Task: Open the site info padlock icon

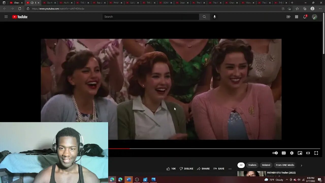Action: point(28,9)
